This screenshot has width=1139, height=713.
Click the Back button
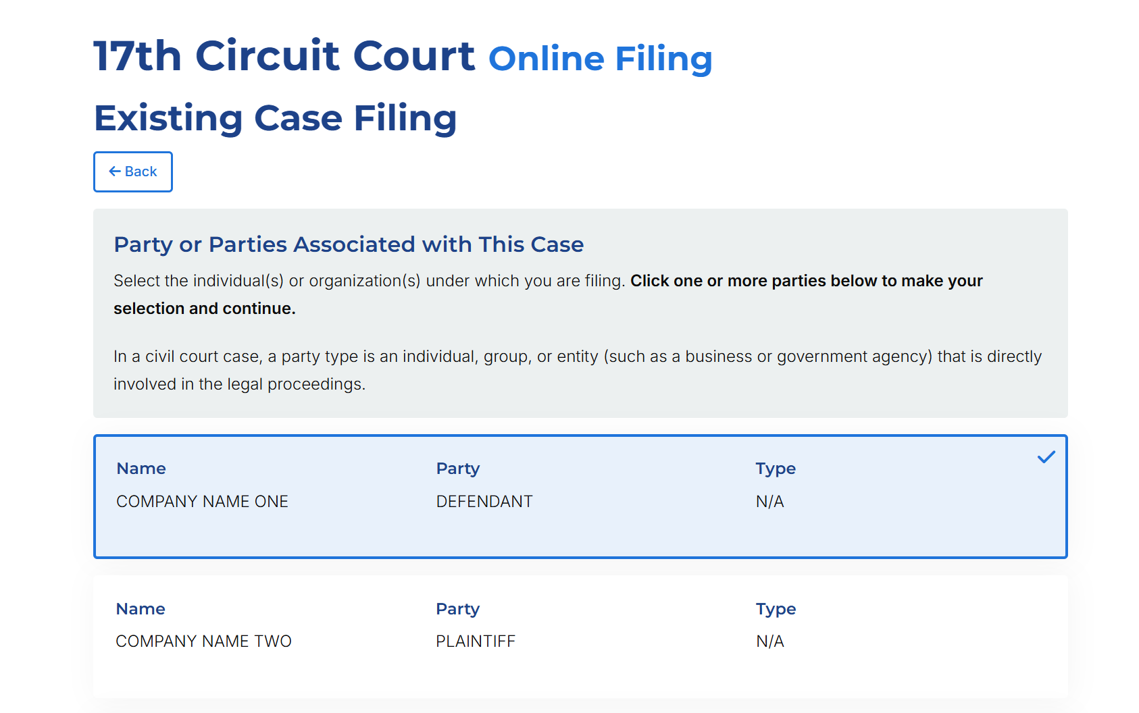point(133,171)
